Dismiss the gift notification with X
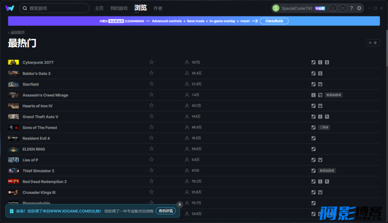 tap(179, 205)
